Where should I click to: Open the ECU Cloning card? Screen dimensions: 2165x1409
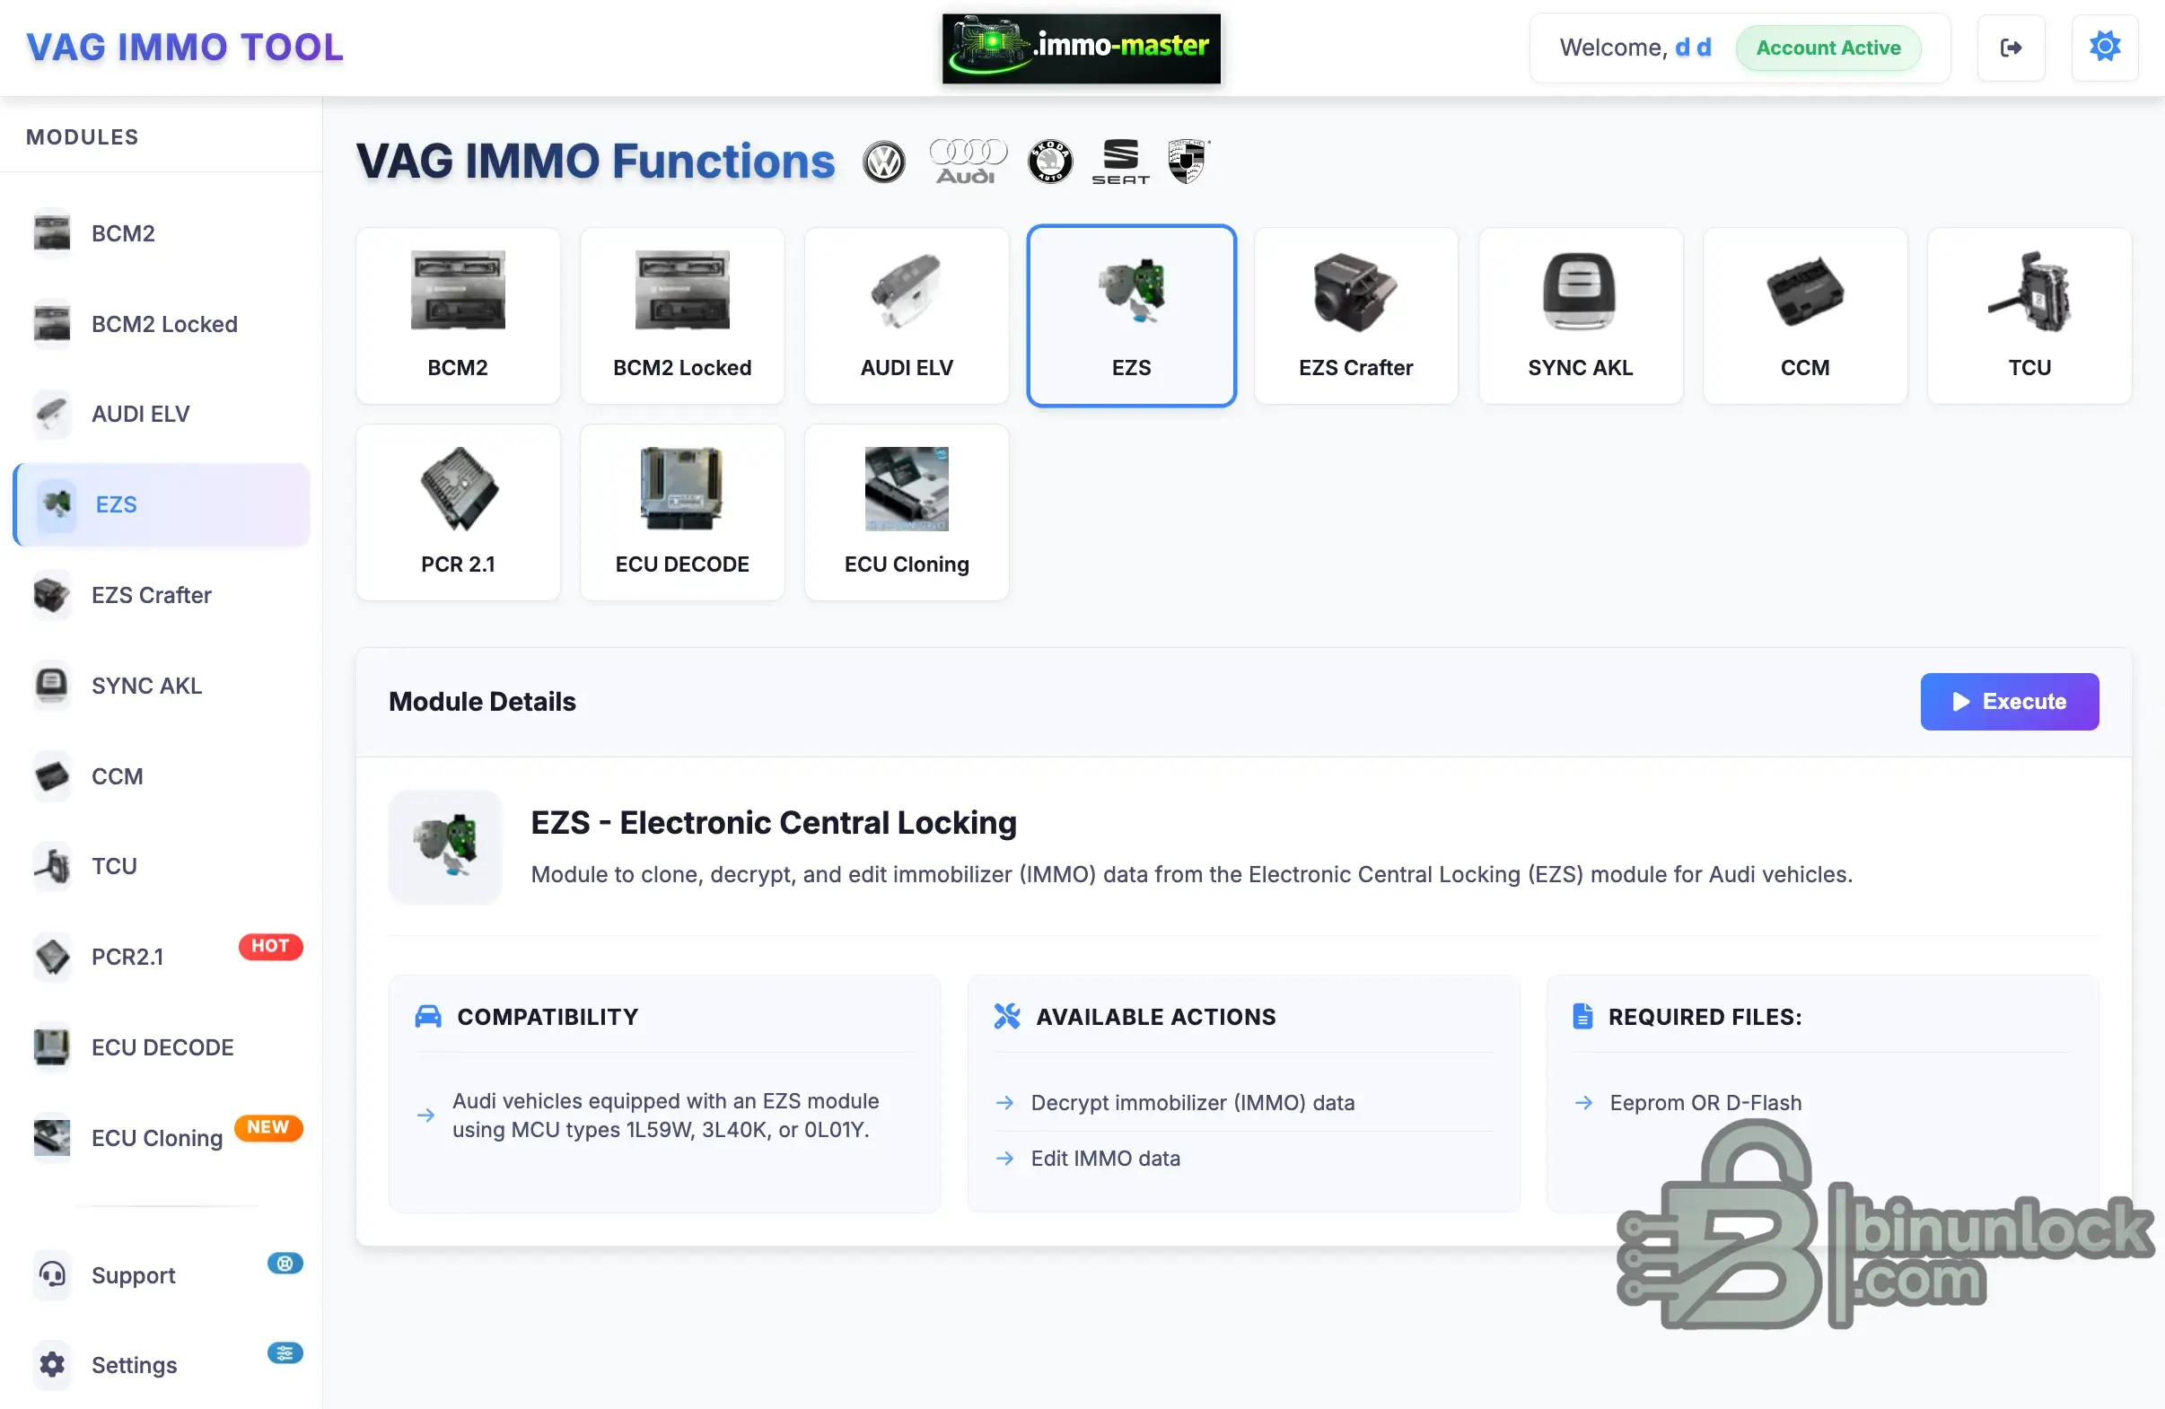(x=906, y=512)
